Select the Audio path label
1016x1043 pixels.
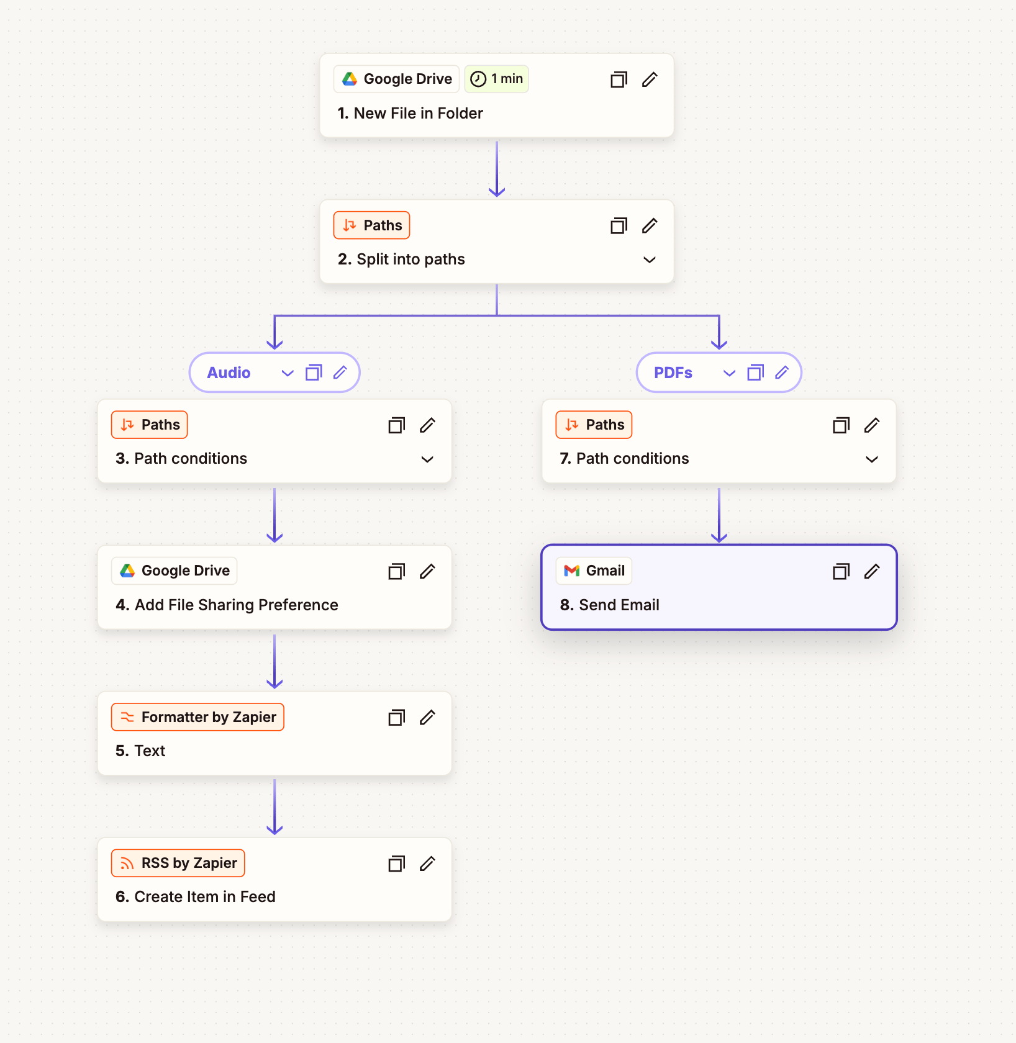coord(229,372)
